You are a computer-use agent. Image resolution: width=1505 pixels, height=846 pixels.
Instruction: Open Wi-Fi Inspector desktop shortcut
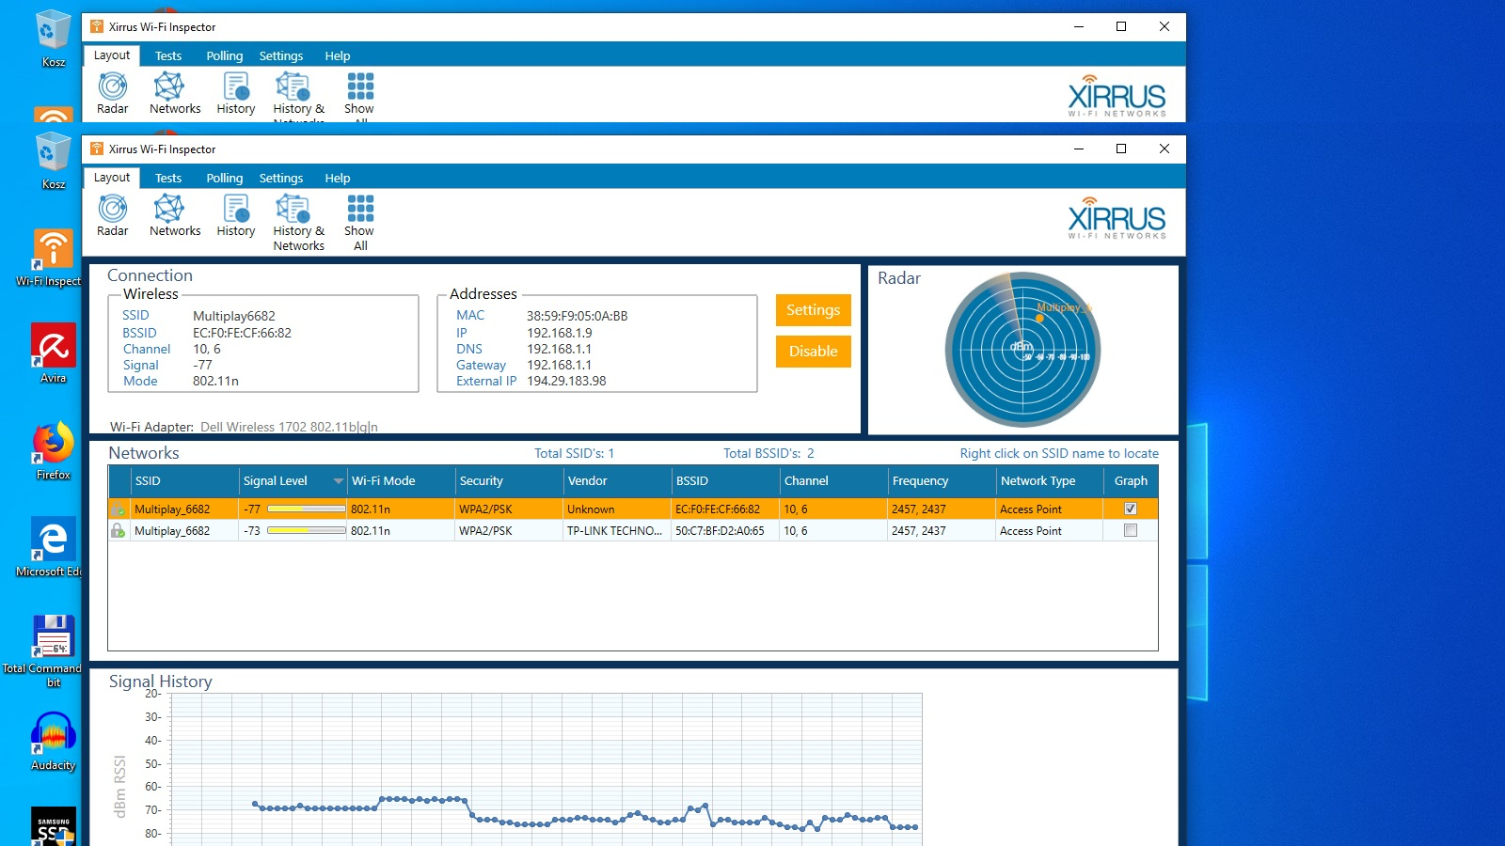pos(53,258)
